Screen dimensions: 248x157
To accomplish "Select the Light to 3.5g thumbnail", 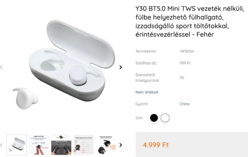I will [39, 145].
